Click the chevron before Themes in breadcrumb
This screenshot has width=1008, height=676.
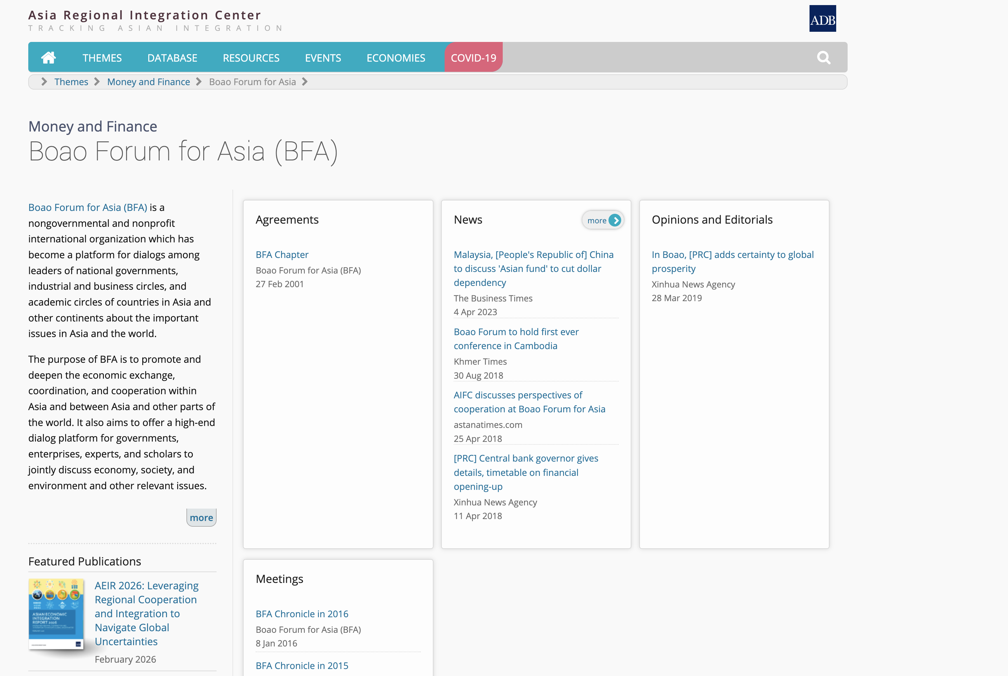coord(44,82)
